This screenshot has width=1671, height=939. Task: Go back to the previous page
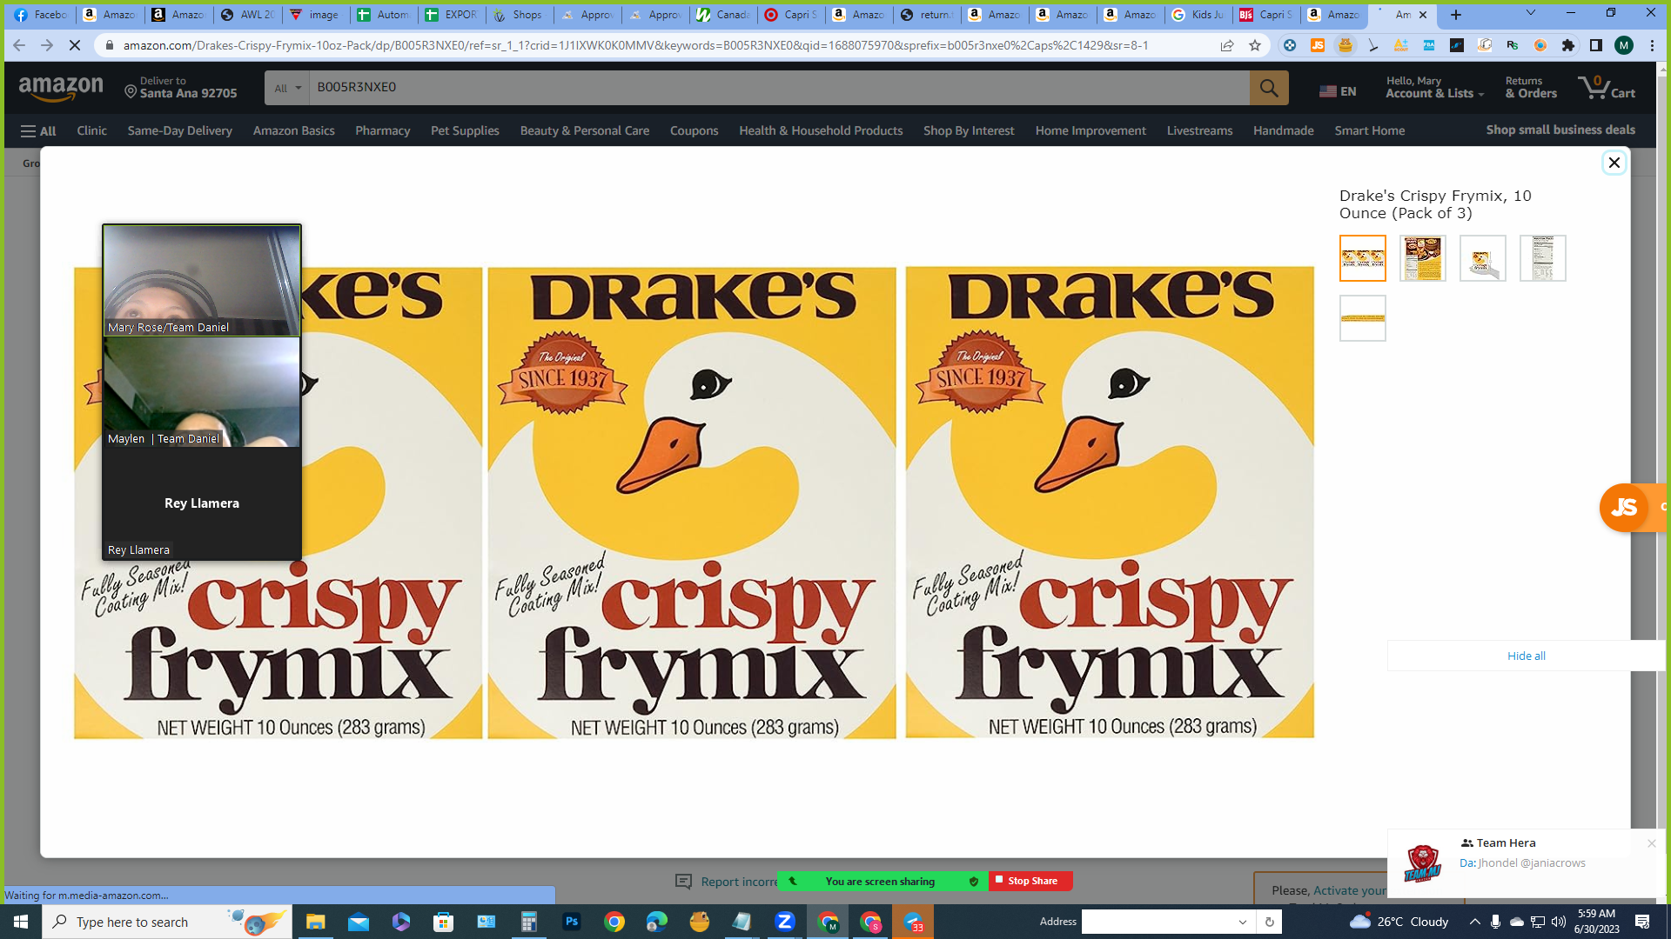(x=19, y=45)
